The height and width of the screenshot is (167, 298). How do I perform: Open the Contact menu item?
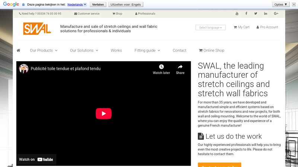tap(180, 50)
